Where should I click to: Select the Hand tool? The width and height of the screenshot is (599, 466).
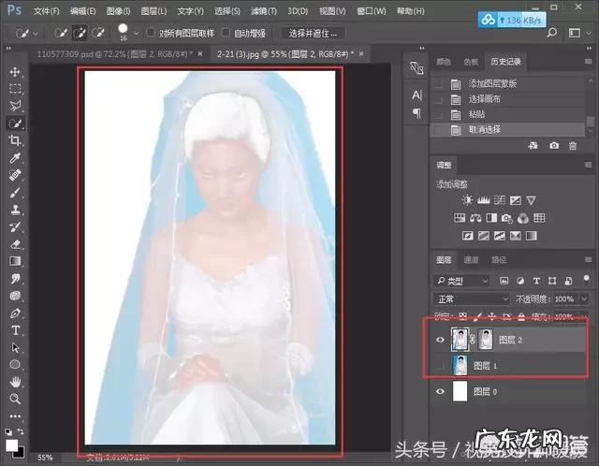point(15,381)
